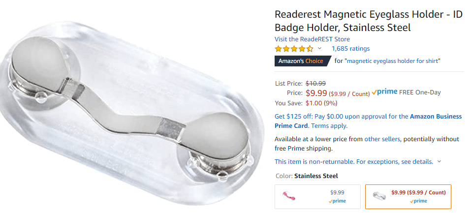Open Visit the ReadeREST Store link

click(312, 39)
